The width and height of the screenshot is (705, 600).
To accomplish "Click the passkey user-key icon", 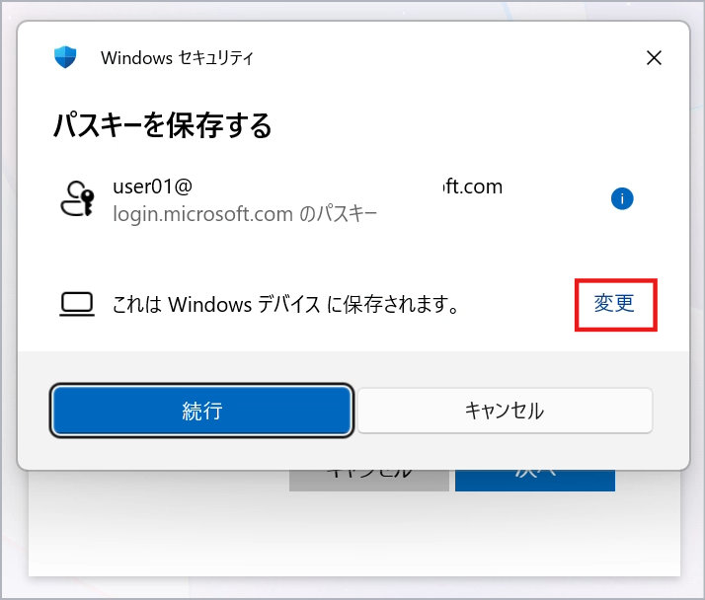I will pyautogui.click(x=77, y=198).
